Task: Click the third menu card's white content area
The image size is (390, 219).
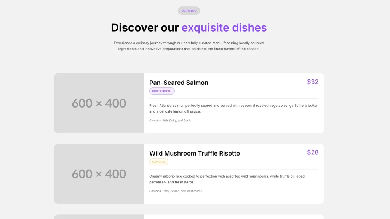Action: [x=234, y=217]
